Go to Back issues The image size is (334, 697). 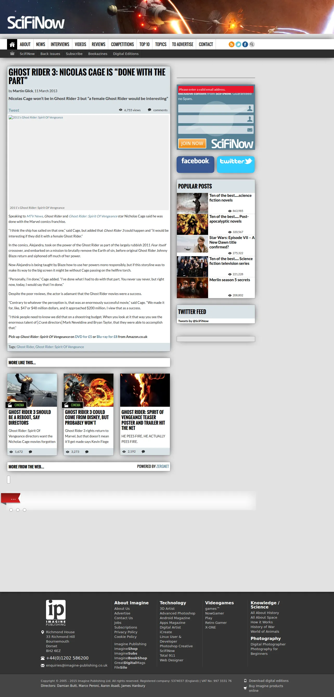(x=50, y=54)
